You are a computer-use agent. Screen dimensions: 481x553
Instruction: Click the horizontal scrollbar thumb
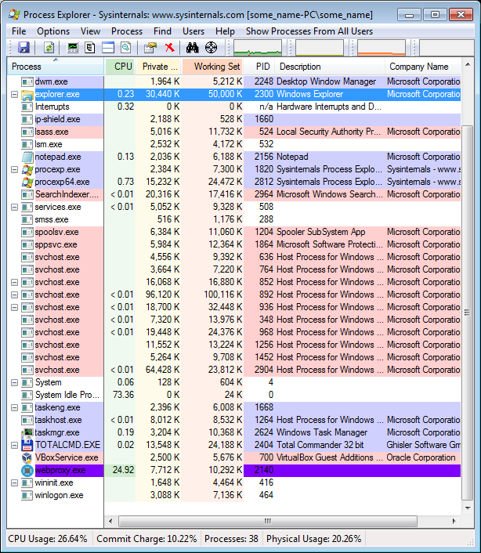[268, 521]
